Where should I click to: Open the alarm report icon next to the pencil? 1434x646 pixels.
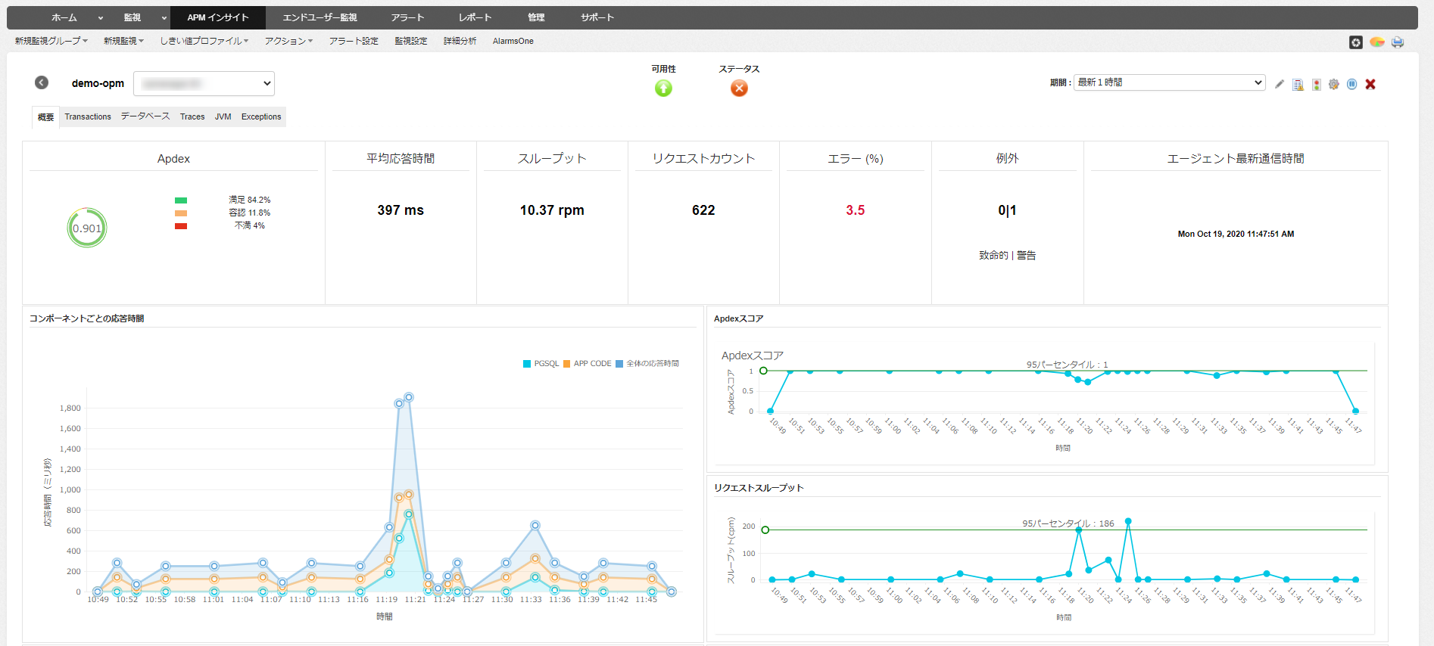click(x=1298, y=84)
